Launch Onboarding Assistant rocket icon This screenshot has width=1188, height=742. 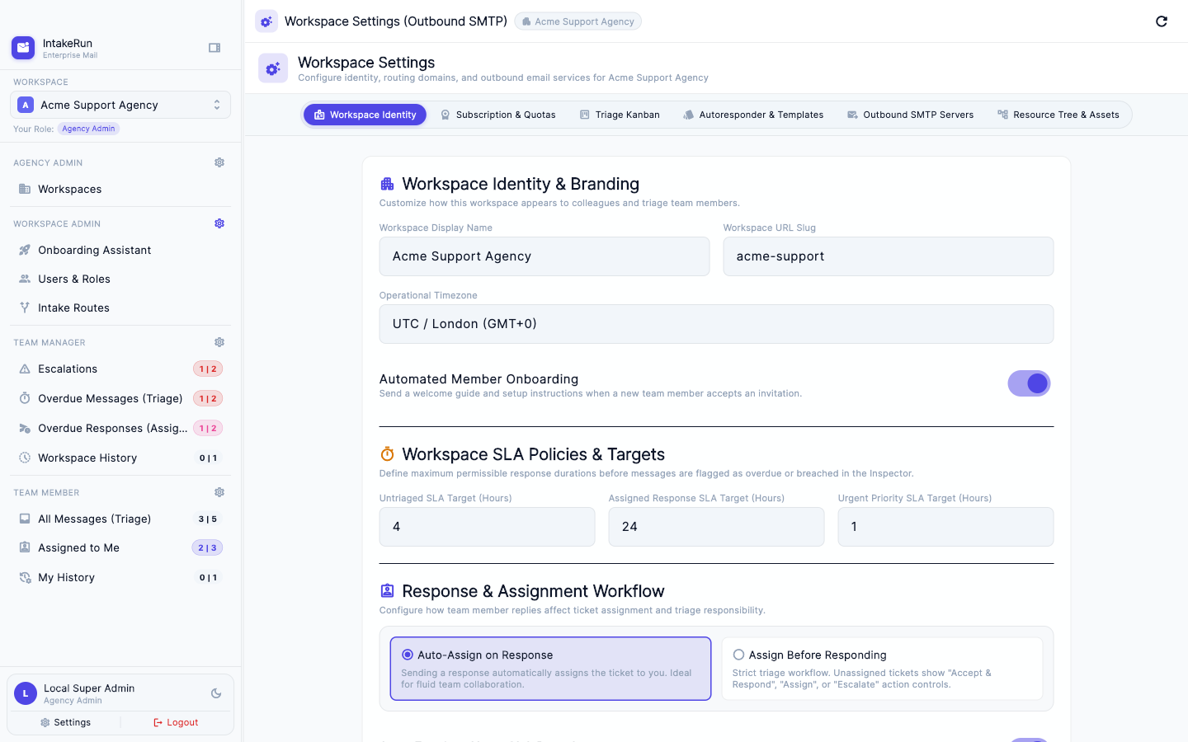pos(25,250)
